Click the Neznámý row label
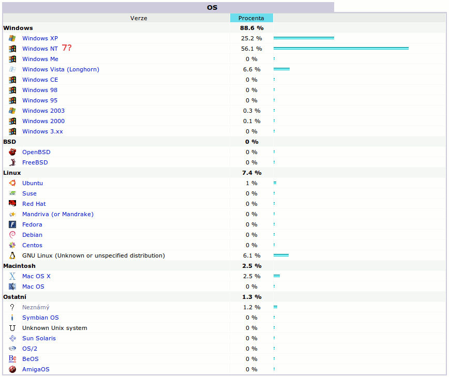The height and width of the screenshot is (377, 449). coord(36,307)
